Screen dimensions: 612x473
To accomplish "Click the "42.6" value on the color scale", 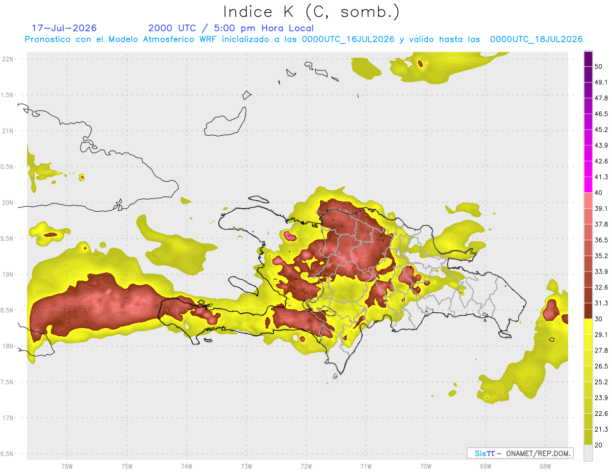I will pyautogui.click(x=601, y=161).
